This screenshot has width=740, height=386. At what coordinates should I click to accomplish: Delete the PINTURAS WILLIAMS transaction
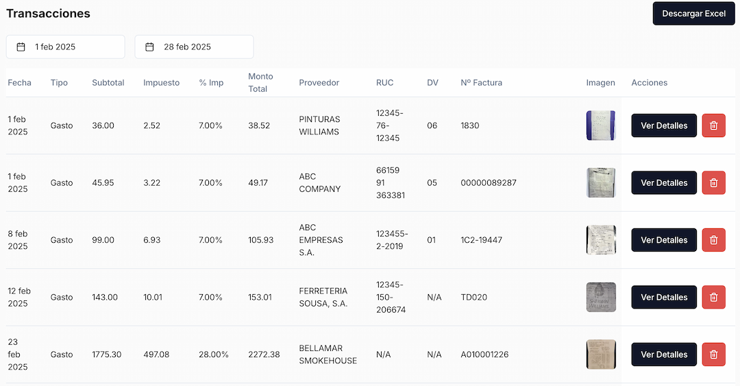[713, 125]
